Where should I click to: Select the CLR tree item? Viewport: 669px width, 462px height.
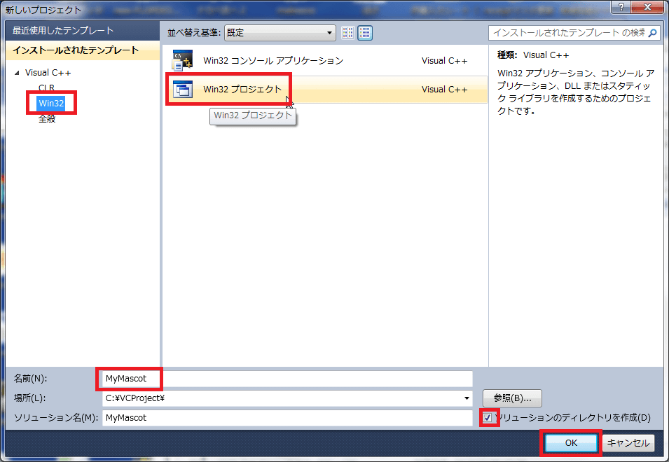point(46,87)
